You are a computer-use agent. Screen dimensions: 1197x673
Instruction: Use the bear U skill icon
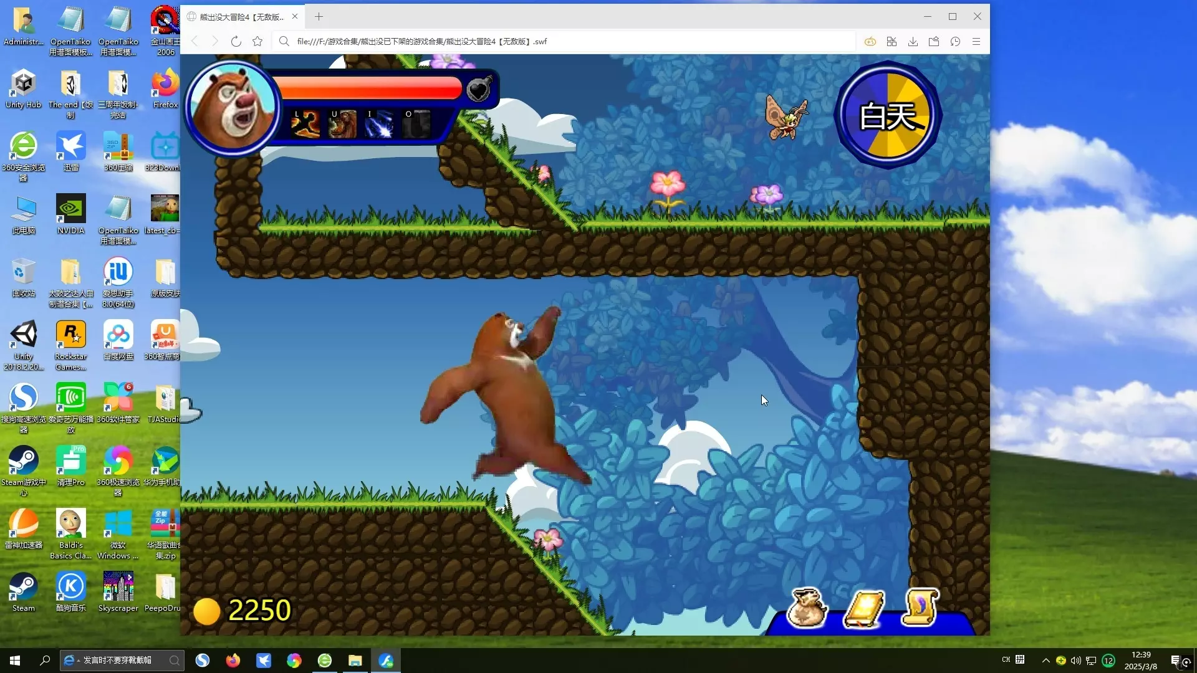click(x=342, y=123)
